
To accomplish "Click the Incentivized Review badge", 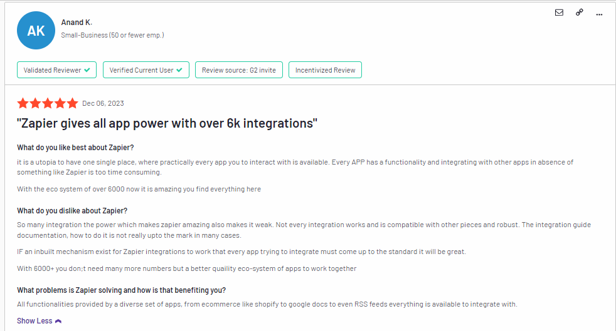I will coord(326,69).
